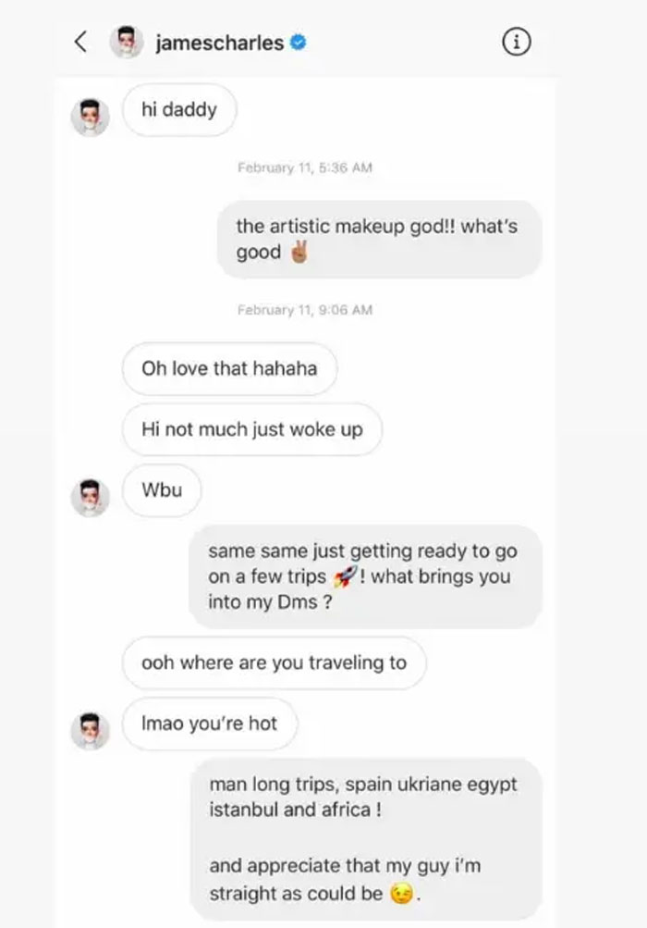Tap the avatar beside 'lmao you're hot'
This screenshot has height=928, width=647.
[x=89, y=724]
